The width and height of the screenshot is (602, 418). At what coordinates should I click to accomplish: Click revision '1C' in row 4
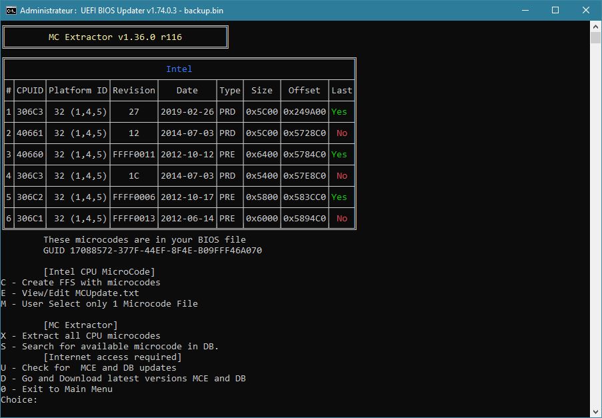(133, 176)
